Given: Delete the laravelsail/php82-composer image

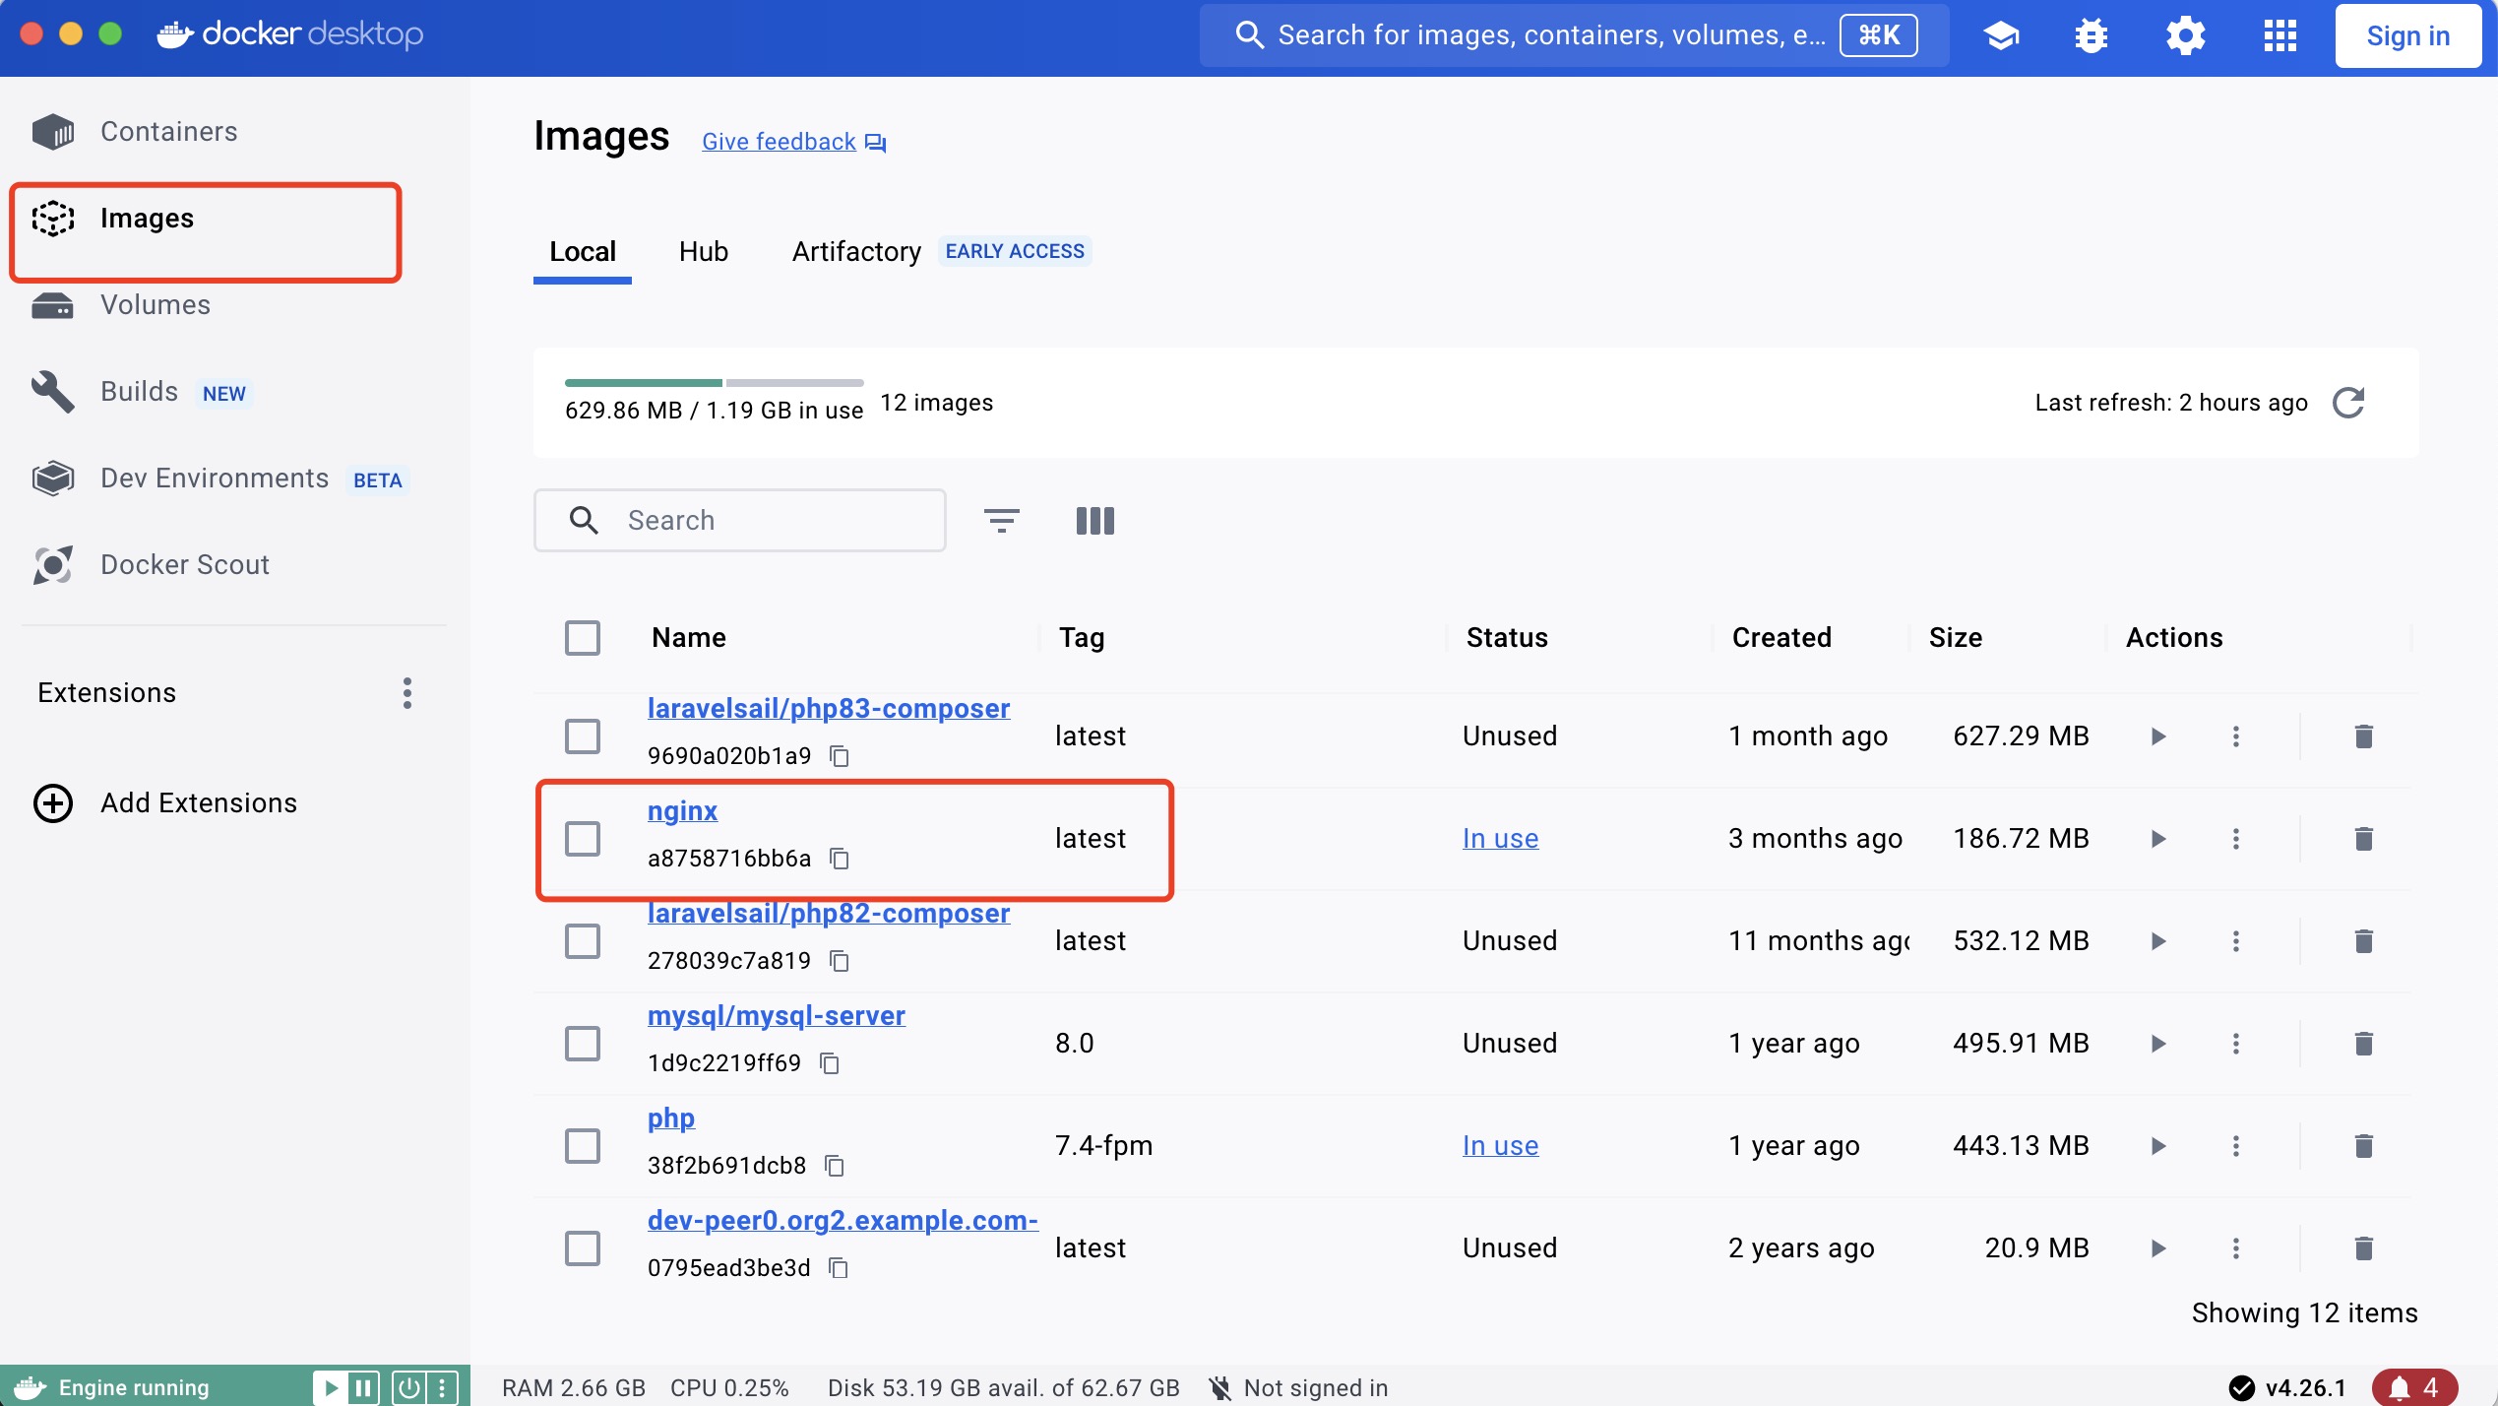Looking at the screenshot, I should point(2363,941).
